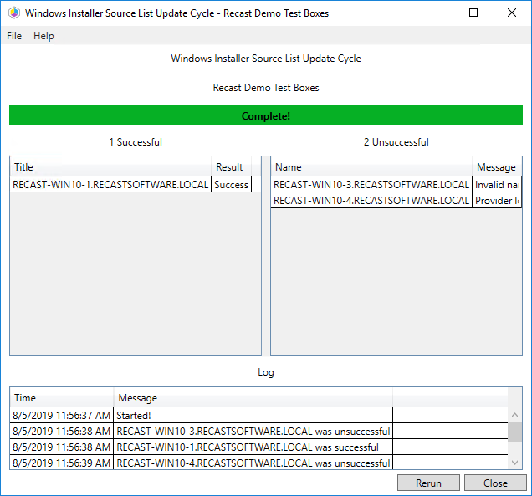The height and width of the screenshot is (496, 532).
Task: Sort successful list by Title column header
Action: pyautogui.click(x=110, y=167)
